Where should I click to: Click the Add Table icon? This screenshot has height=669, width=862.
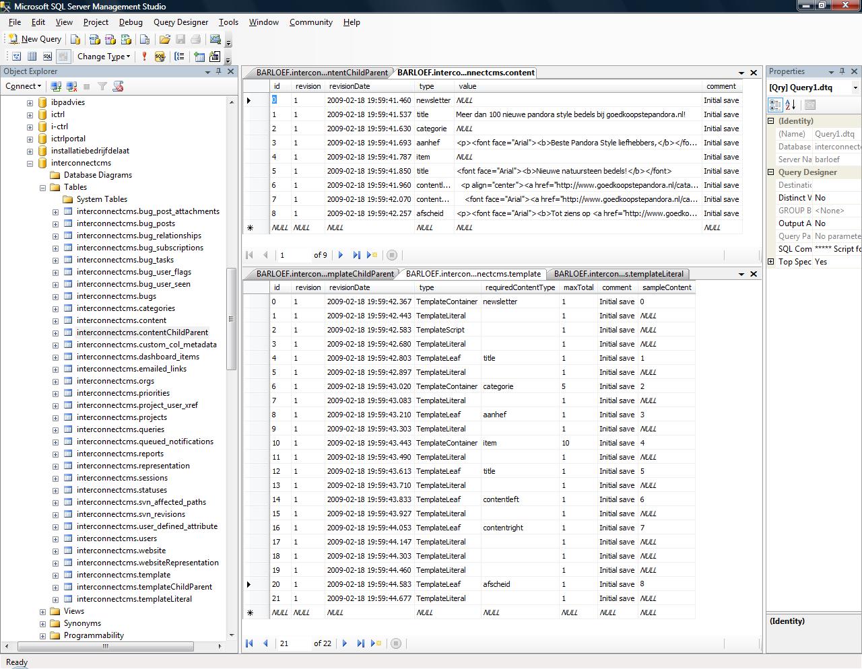click(x=199, y=57)
